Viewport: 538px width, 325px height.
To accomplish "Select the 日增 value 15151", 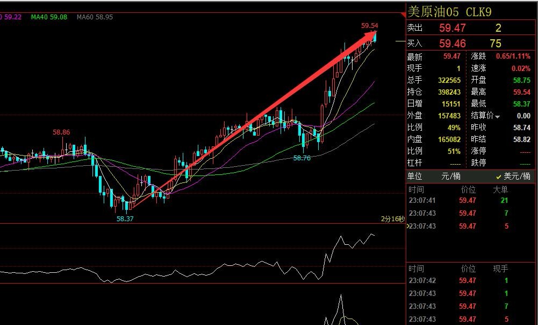I will coord(451,104).
